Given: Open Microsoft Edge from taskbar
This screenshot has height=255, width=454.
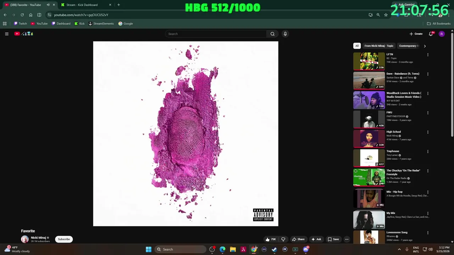Looking at the screenshot, I should point(222,249).
